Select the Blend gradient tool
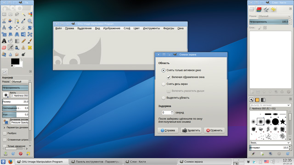The height and width of the screenshot is (165, 294). pyautogui.click(x=17, y=41)
